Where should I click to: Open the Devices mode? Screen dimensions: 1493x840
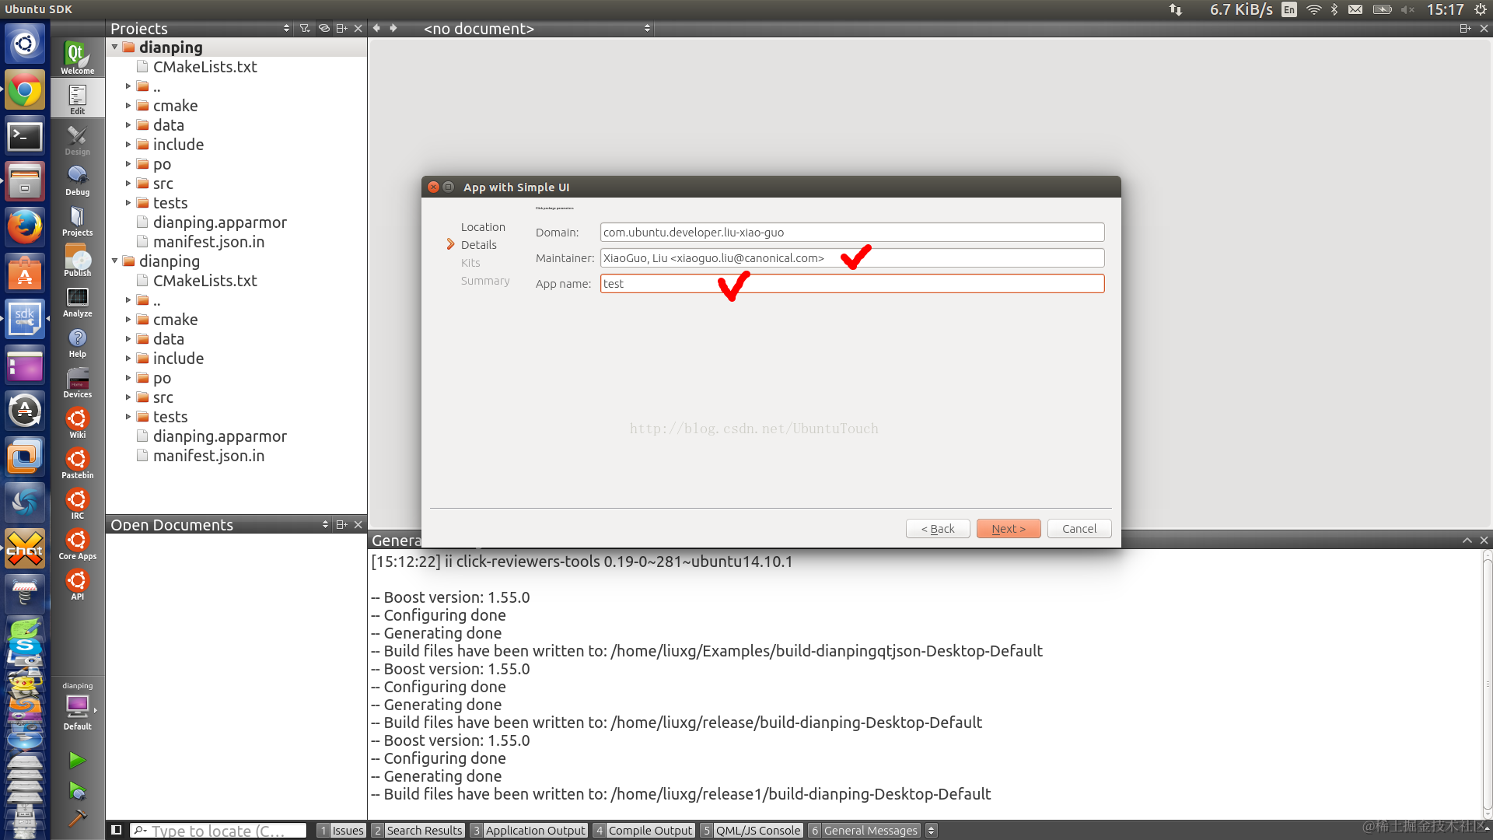tap(77, 382)
